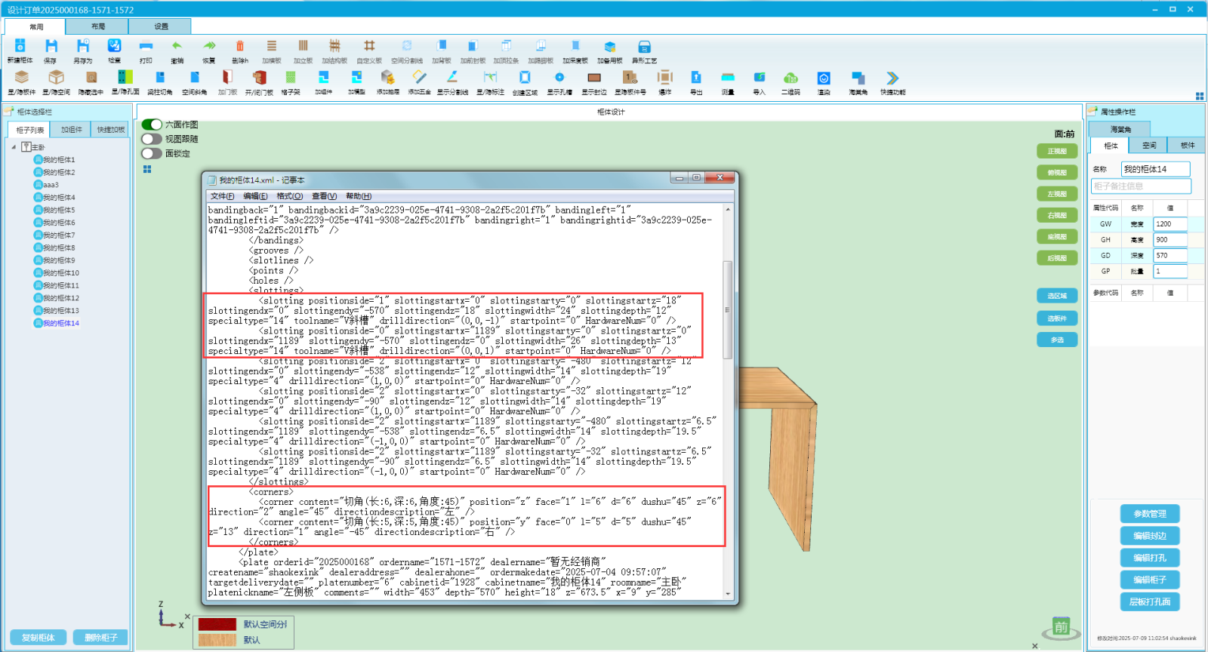Open Notepad's 格式(O) menu
1208x652 pixels.
click(290, 196)
